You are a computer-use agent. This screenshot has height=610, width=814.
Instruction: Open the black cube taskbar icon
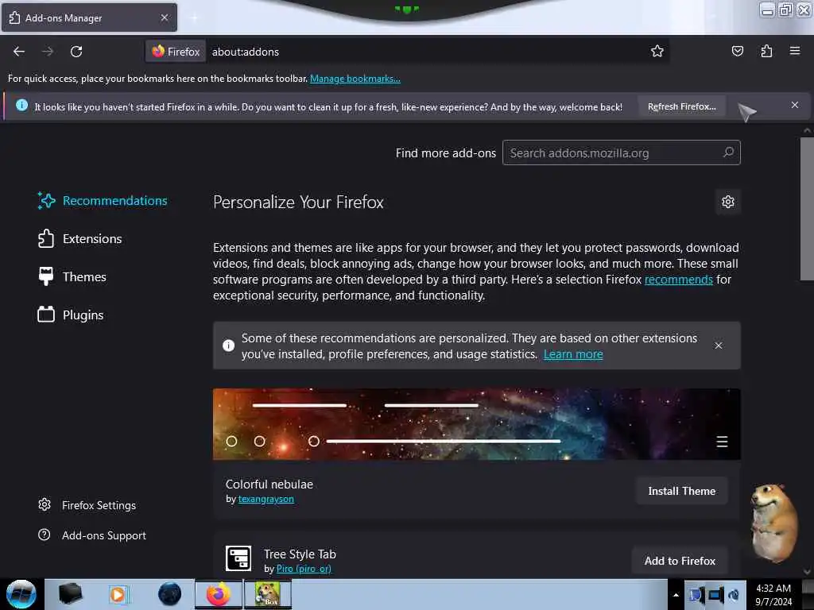[70, 594]
